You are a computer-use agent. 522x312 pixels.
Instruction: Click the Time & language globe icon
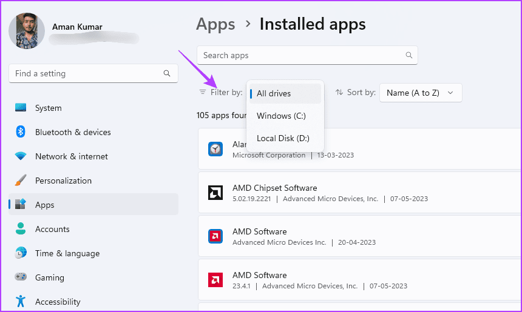point(21,253)
